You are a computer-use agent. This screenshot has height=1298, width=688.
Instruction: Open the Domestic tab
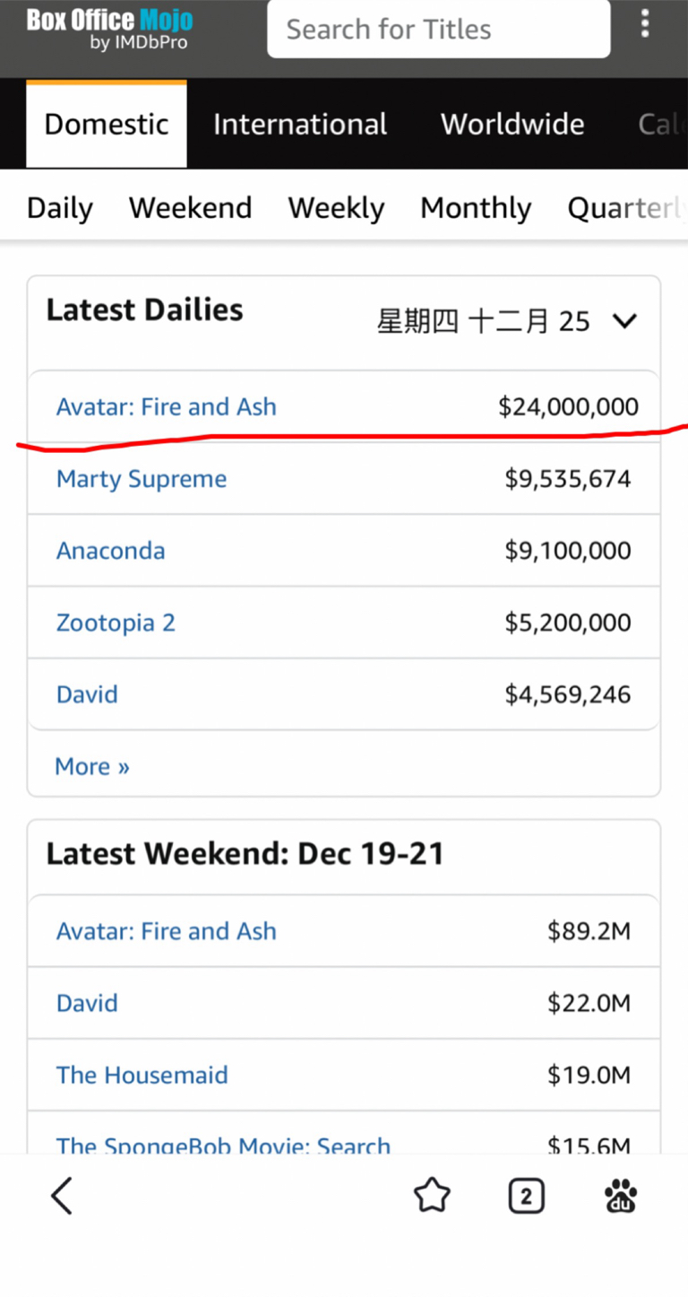tap(107, 124)
